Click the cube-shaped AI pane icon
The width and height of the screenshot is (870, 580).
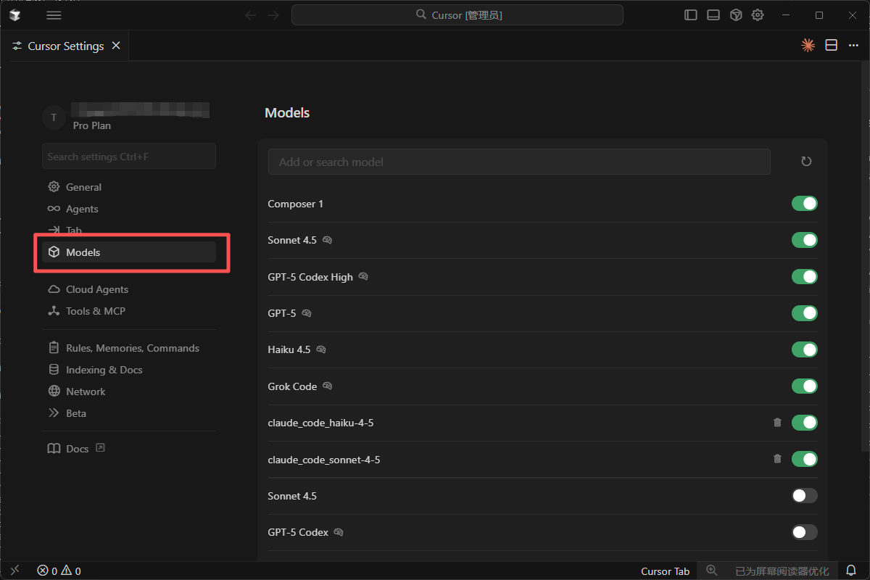(736, 15)
